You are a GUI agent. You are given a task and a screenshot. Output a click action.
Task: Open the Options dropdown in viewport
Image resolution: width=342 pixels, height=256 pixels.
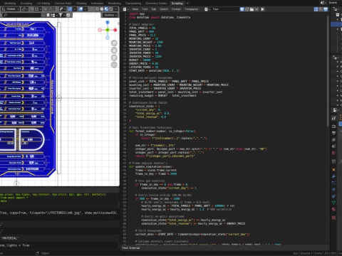click(110, 15)
